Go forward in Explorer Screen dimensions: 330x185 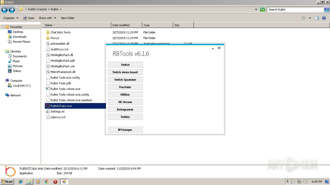[x=12, y=10]
